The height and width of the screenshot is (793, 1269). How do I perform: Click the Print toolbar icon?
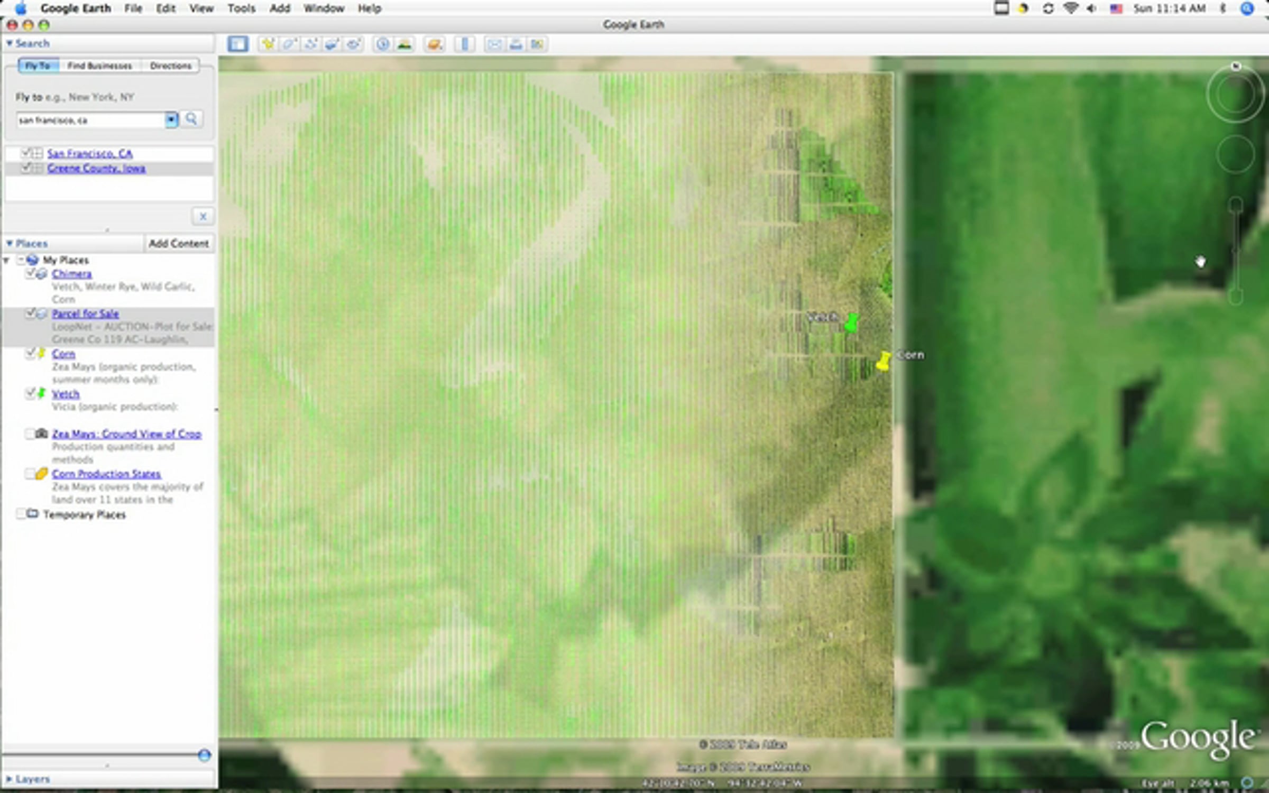point(516,44)
